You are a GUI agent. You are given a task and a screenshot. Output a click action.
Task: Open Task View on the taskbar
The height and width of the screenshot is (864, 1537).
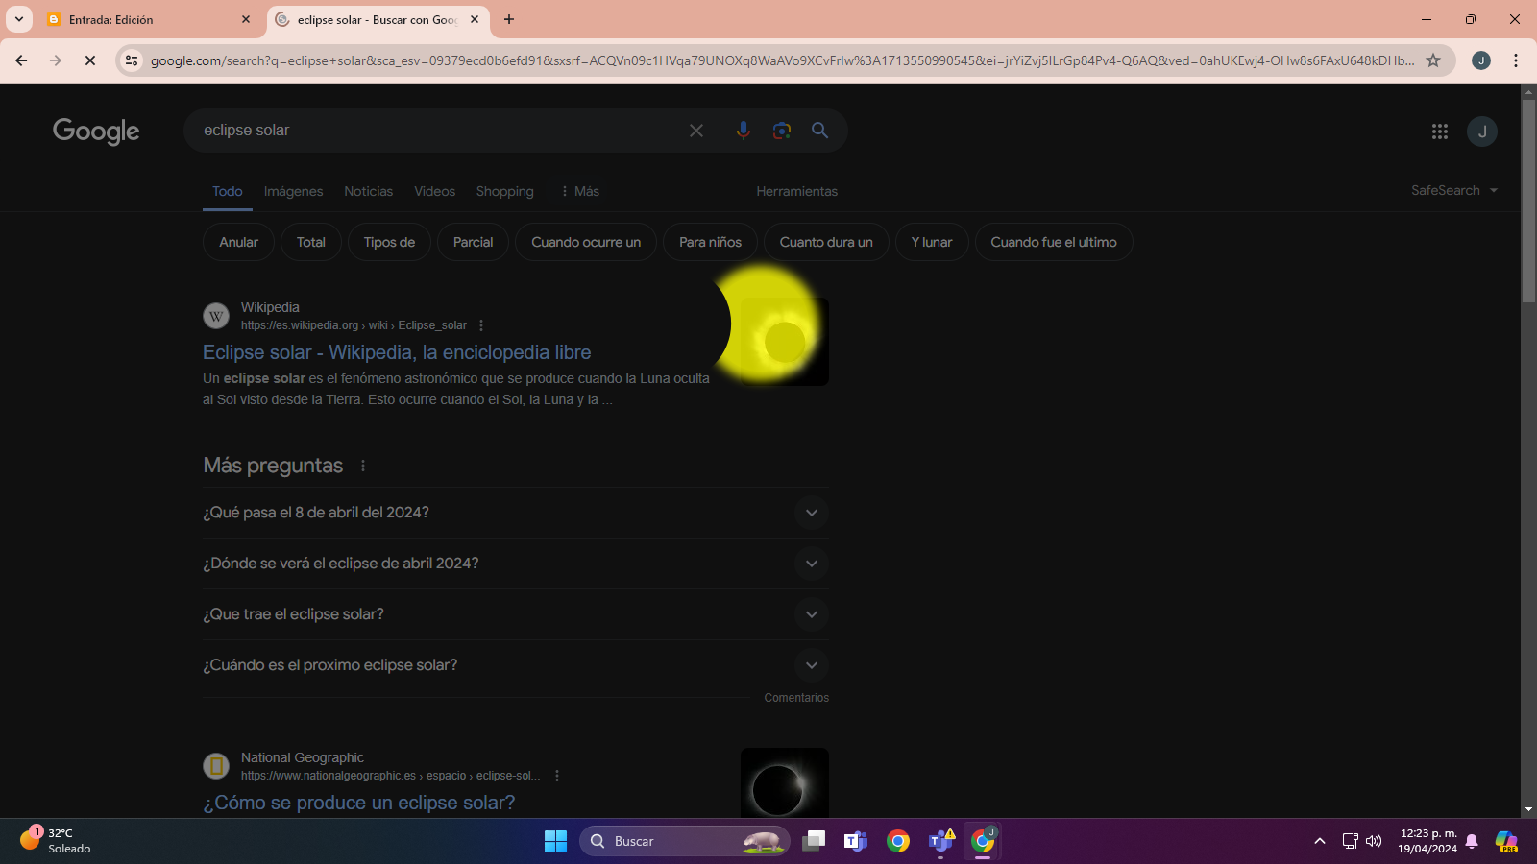814,841
